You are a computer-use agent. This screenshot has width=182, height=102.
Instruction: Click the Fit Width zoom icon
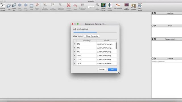(97, 7)
